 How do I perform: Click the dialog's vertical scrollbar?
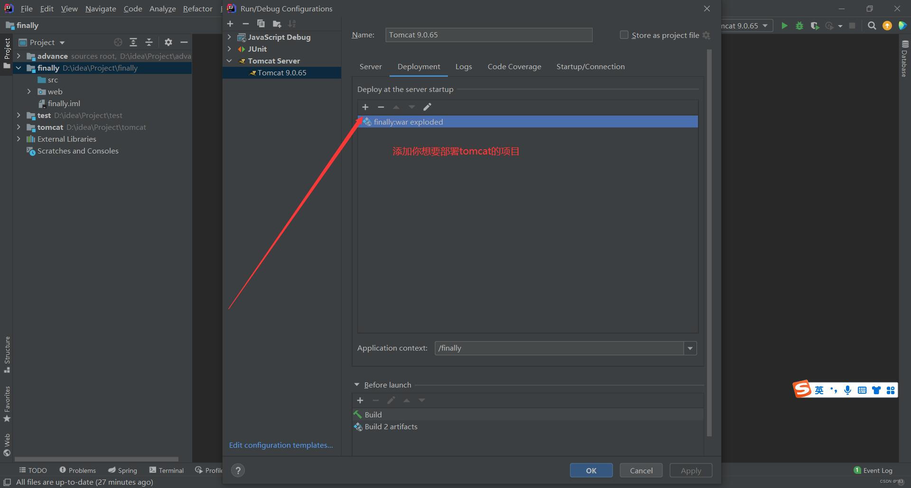[709, 243]
